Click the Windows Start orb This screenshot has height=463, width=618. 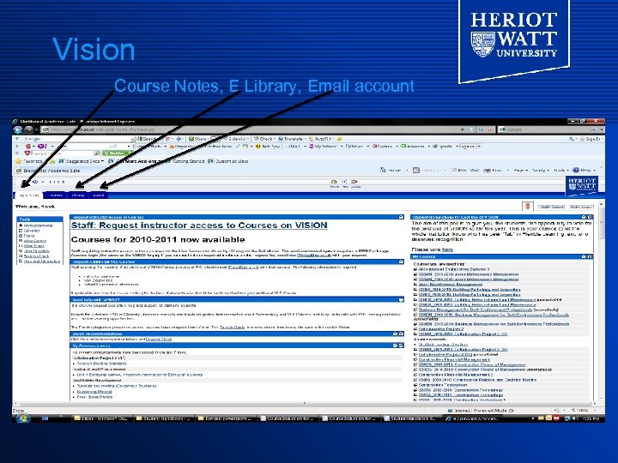pos(23,418)
